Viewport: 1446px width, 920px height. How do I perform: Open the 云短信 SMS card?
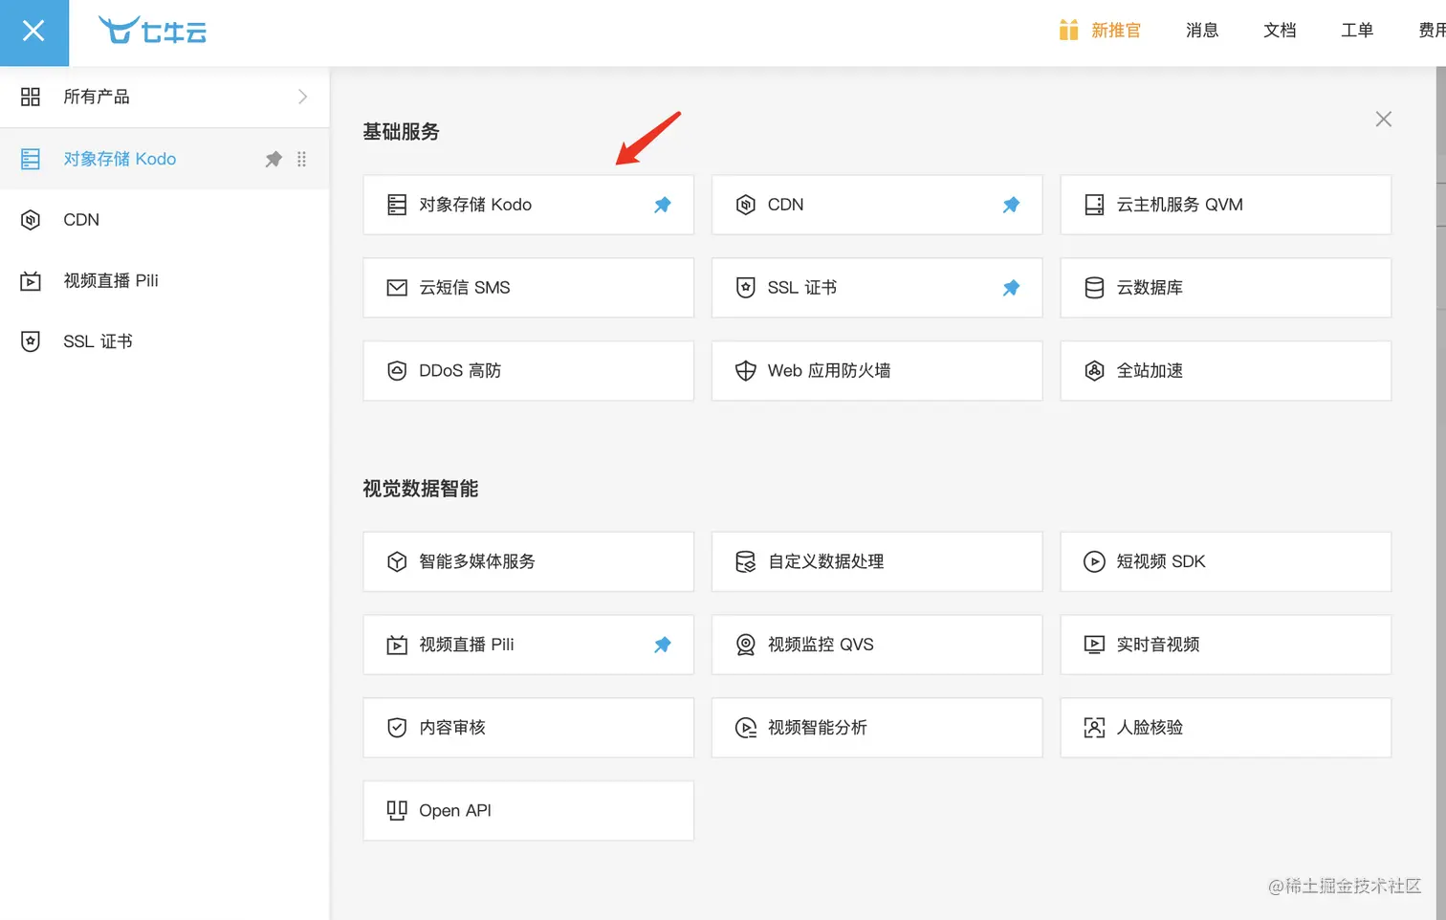(x=528, y=288)
